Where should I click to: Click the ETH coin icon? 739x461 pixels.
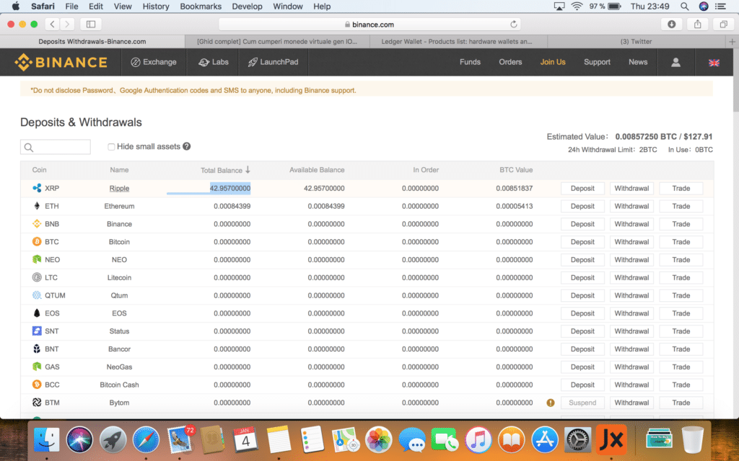coord(37,206)
